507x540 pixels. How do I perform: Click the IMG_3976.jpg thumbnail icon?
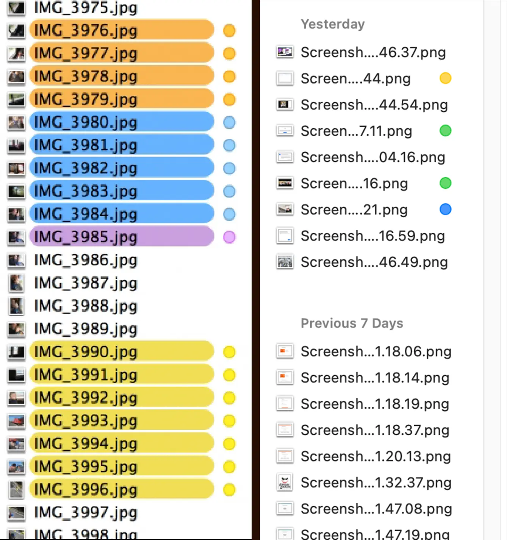pos(16,31)
